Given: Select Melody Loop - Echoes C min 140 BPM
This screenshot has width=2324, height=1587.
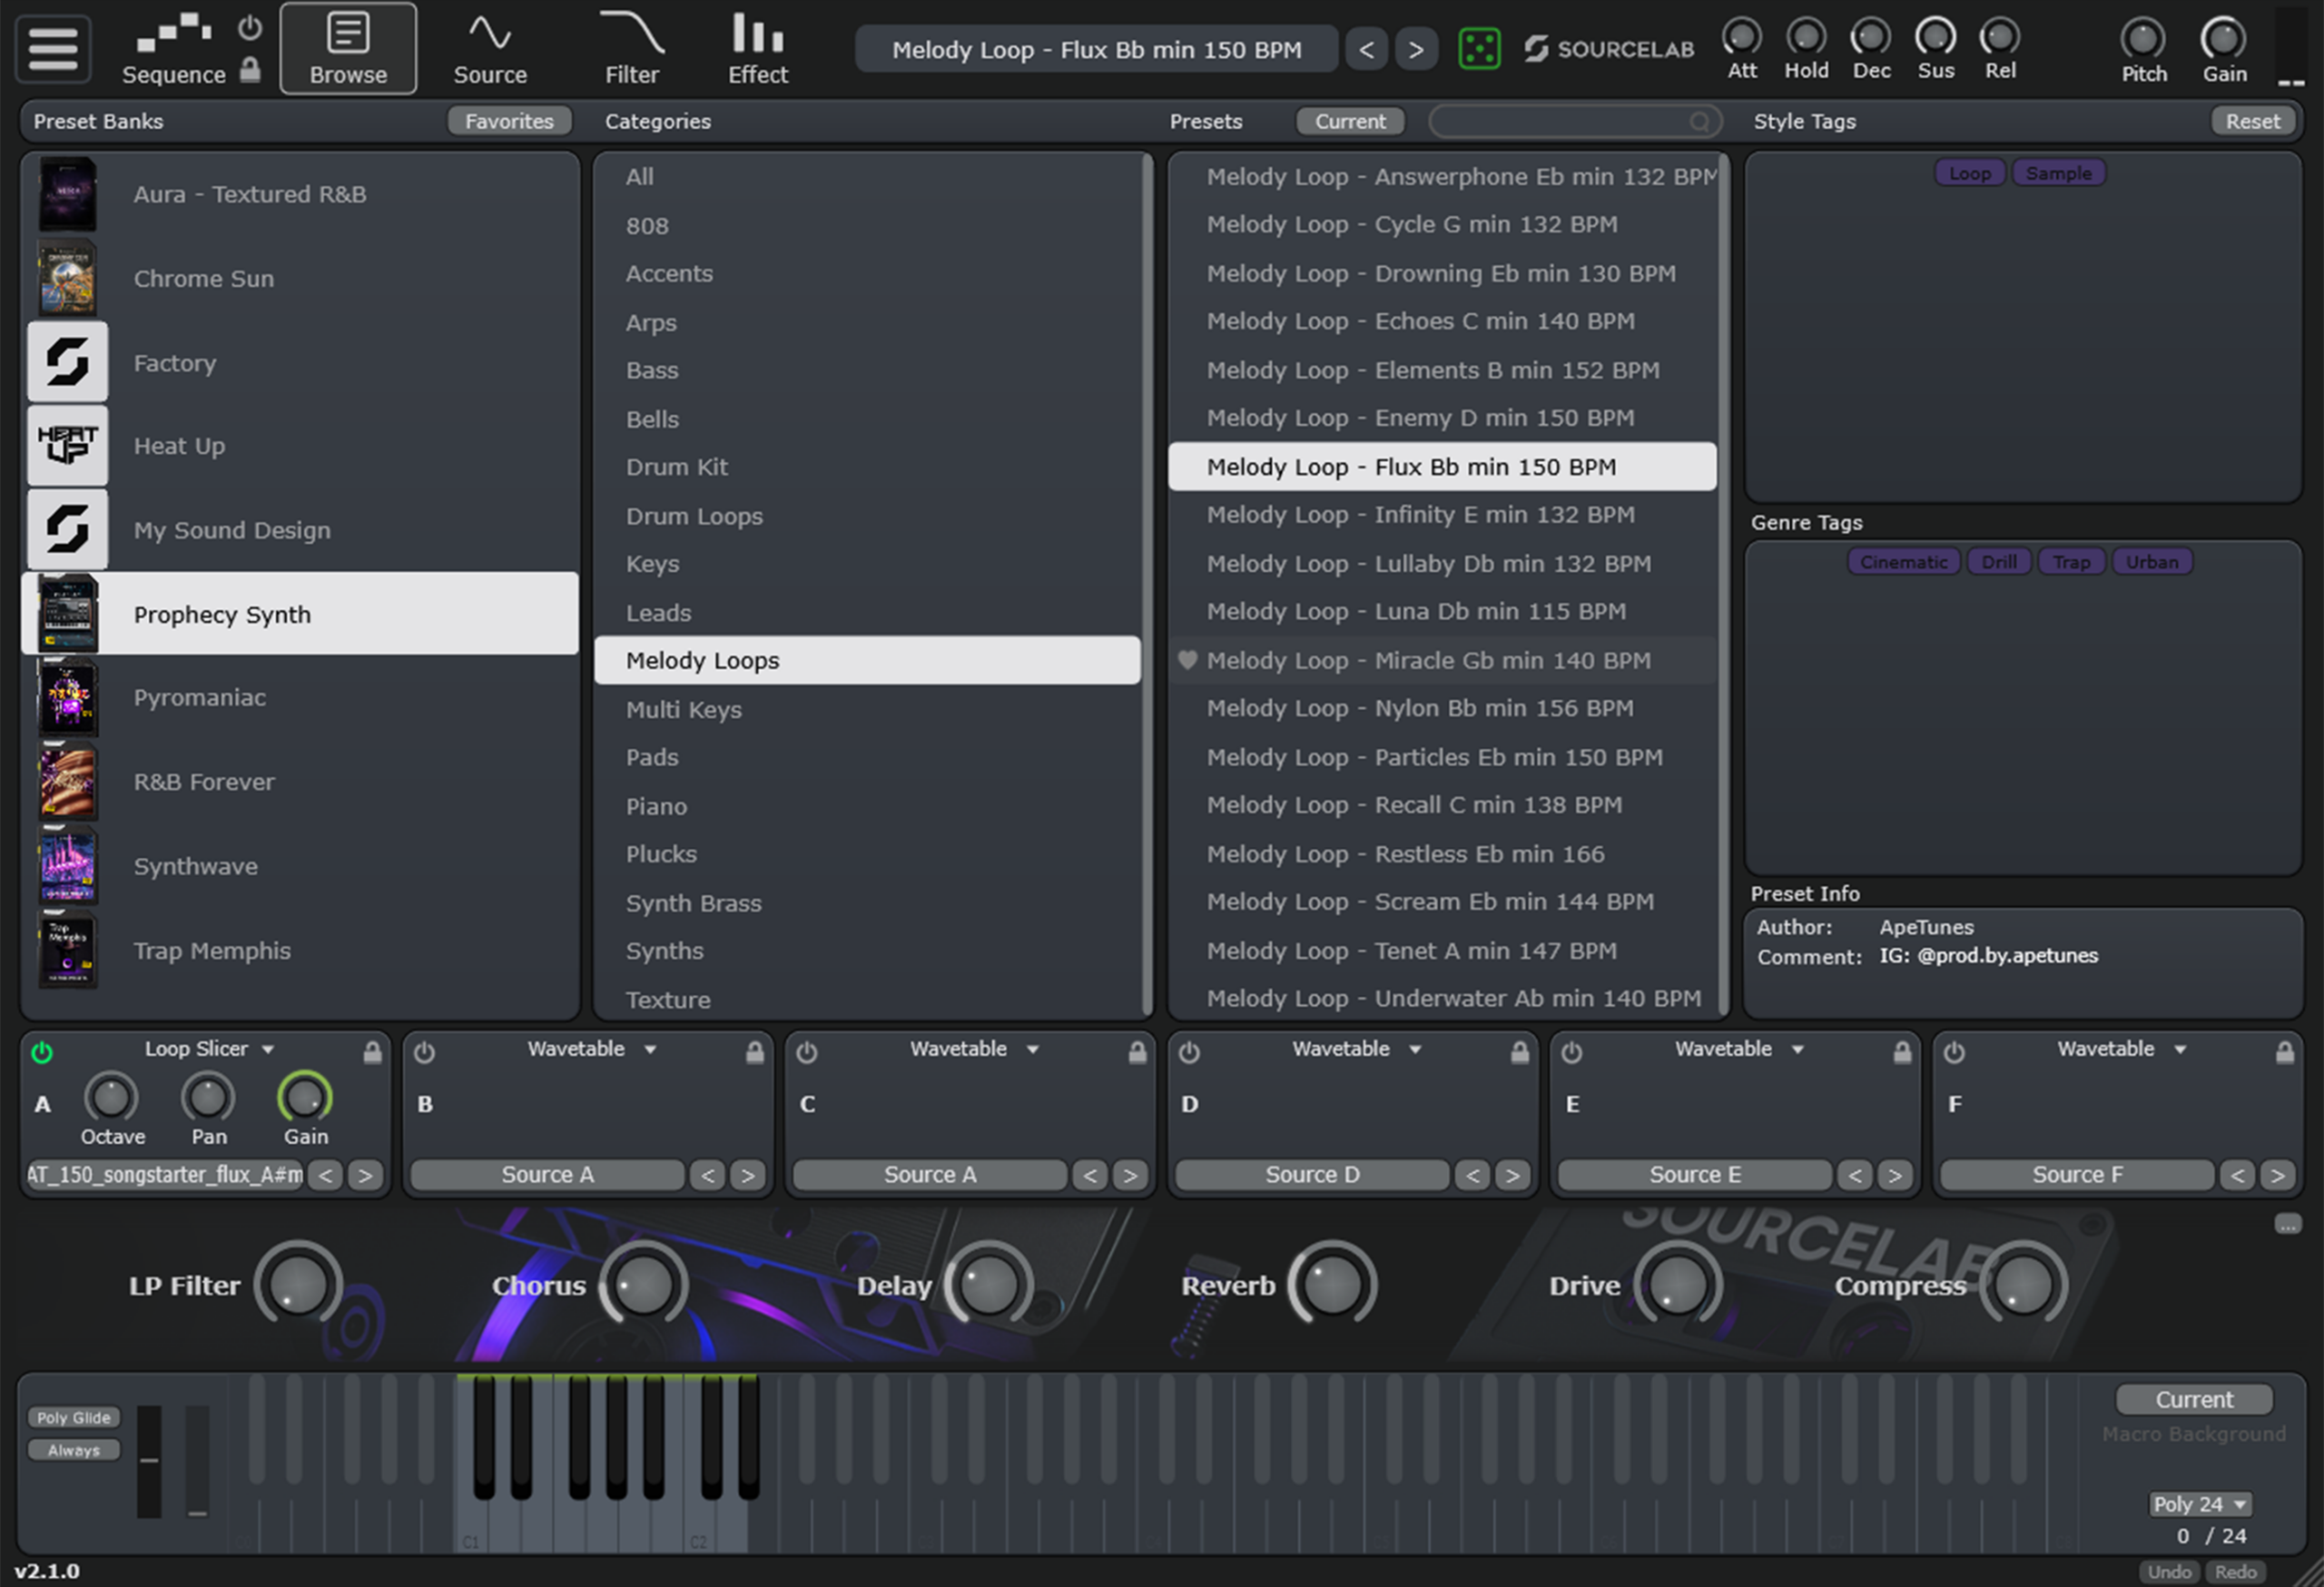Looking at the screenshot, I should (1442, 321).
